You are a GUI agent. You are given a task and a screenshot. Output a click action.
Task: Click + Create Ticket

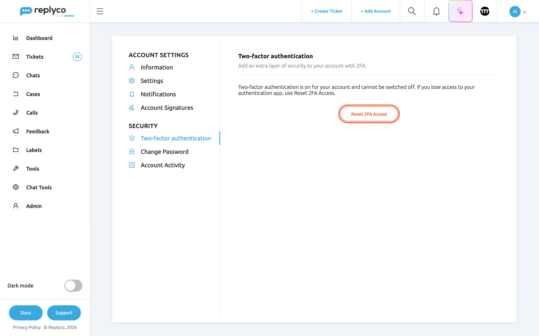326,11
